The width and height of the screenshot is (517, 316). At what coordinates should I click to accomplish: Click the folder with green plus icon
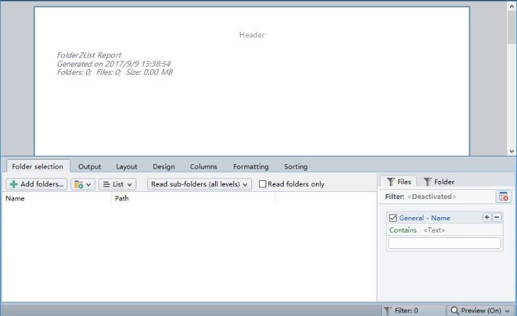click(x=78, y=184)
